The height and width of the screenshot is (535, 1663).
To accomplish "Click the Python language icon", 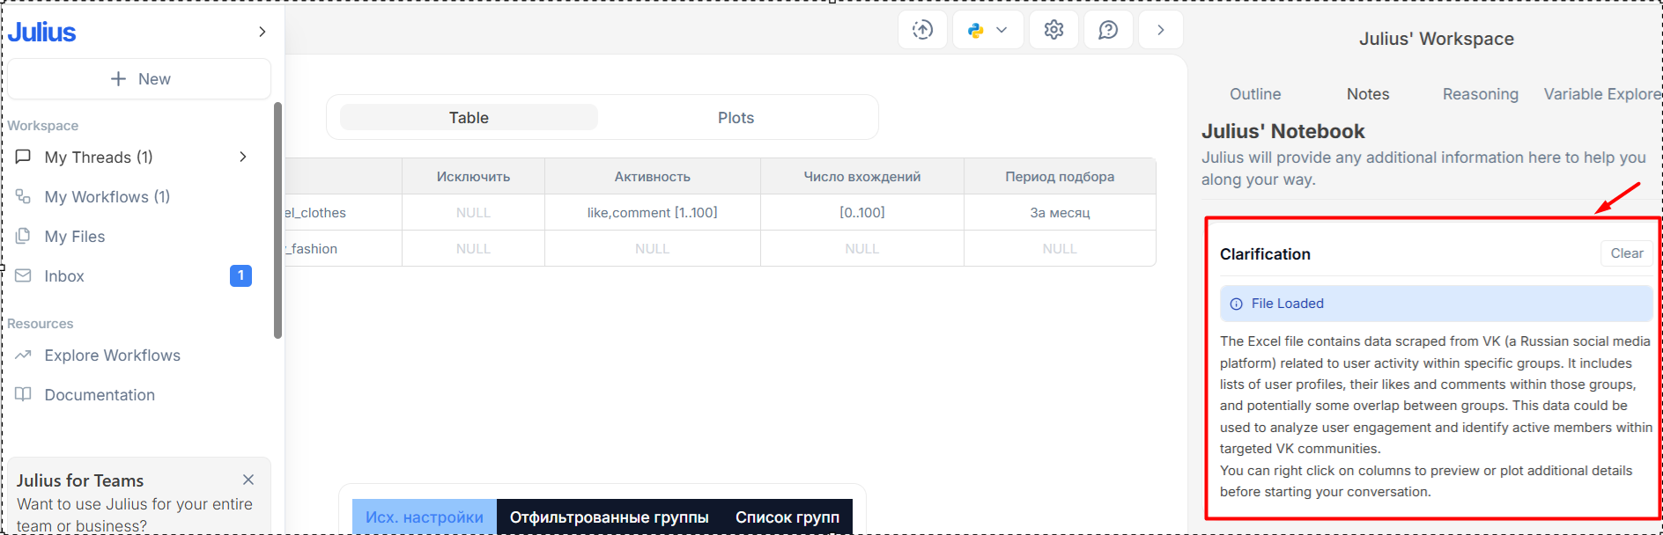I will click(x=975, y=30).
